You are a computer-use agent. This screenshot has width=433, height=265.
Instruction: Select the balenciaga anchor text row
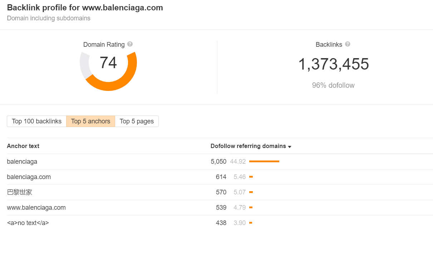220,162
